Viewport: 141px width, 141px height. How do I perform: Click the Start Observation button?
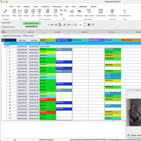32,23
